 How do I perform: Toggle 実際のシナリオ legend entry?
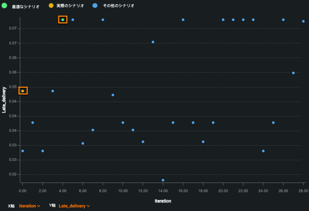[70, 6]
